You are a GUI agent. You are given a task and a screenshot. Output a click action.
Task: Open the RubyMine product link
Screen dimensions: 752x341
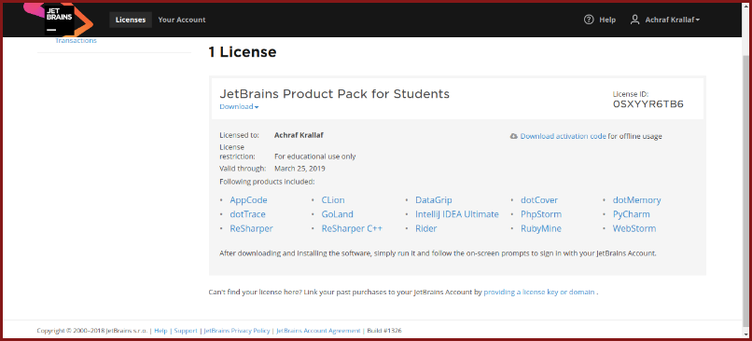[x=541, y=228]
